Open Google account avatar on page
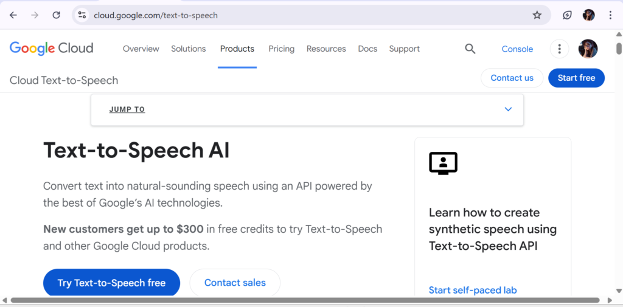The width and height of the screenshot is (623, 307). click(588, 49)
